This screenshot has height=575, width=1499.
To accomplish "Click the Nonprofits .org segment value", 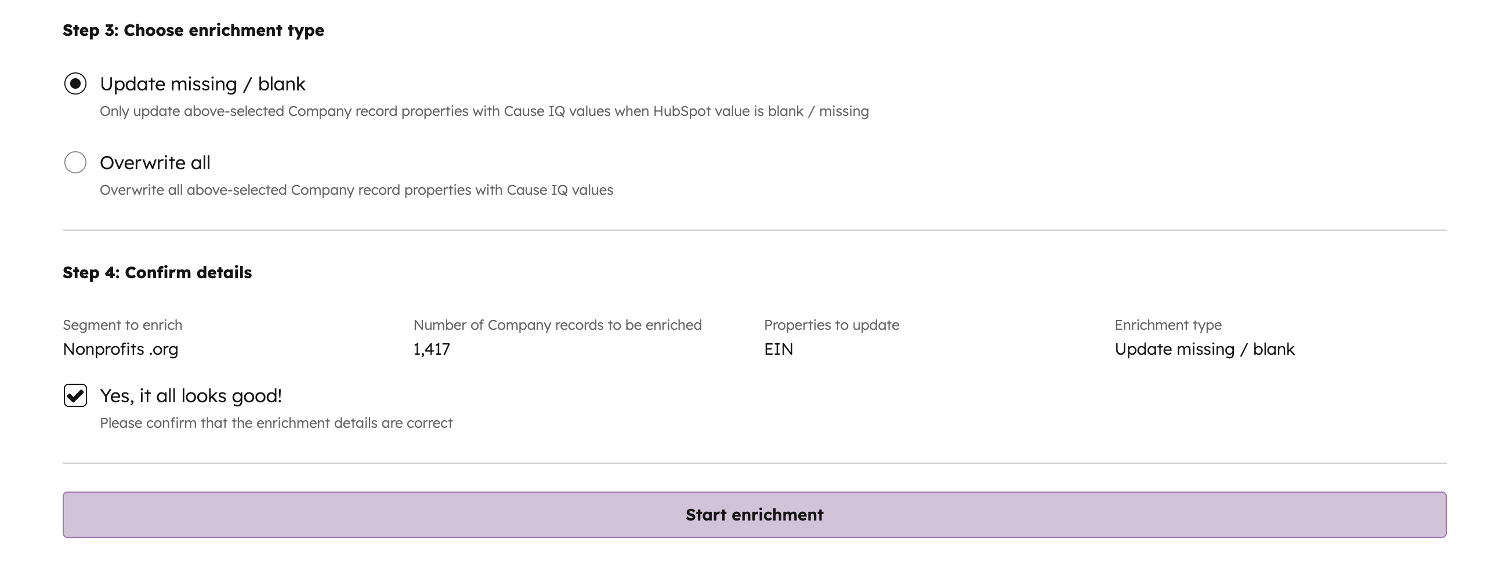I will pyautogui.click(x=121, y=350).
